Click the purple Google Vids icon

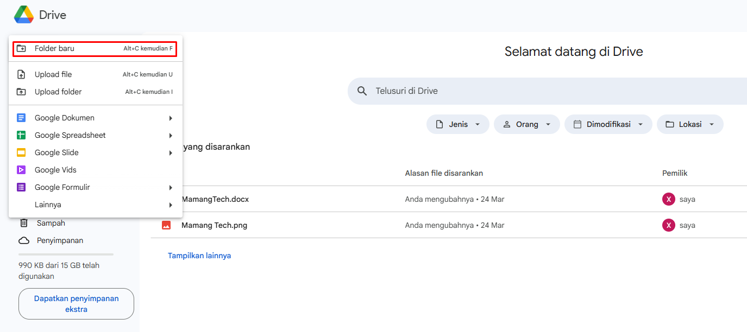pyautogui.click(x=21, y=170)
